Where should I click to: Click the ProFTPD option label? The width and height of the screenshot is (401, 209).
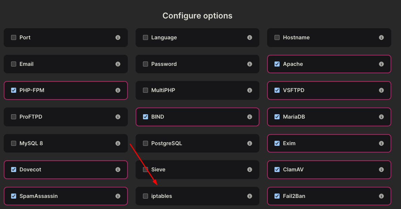click(31, 117)
